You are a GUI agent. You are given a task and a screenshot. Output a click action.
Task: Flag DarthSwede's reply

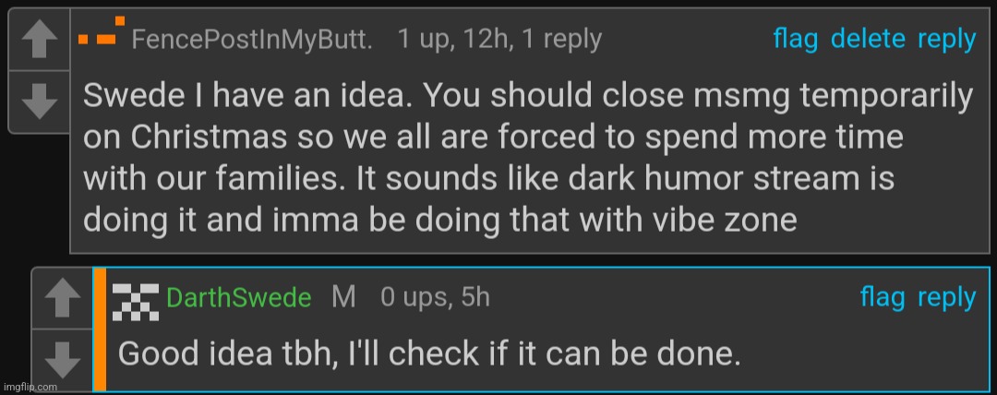pos(882,297)
